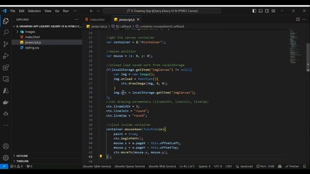The width and height of the screenshot is (310, 174).
Task: Open editor More Actions menu
Action: [304, 19]
